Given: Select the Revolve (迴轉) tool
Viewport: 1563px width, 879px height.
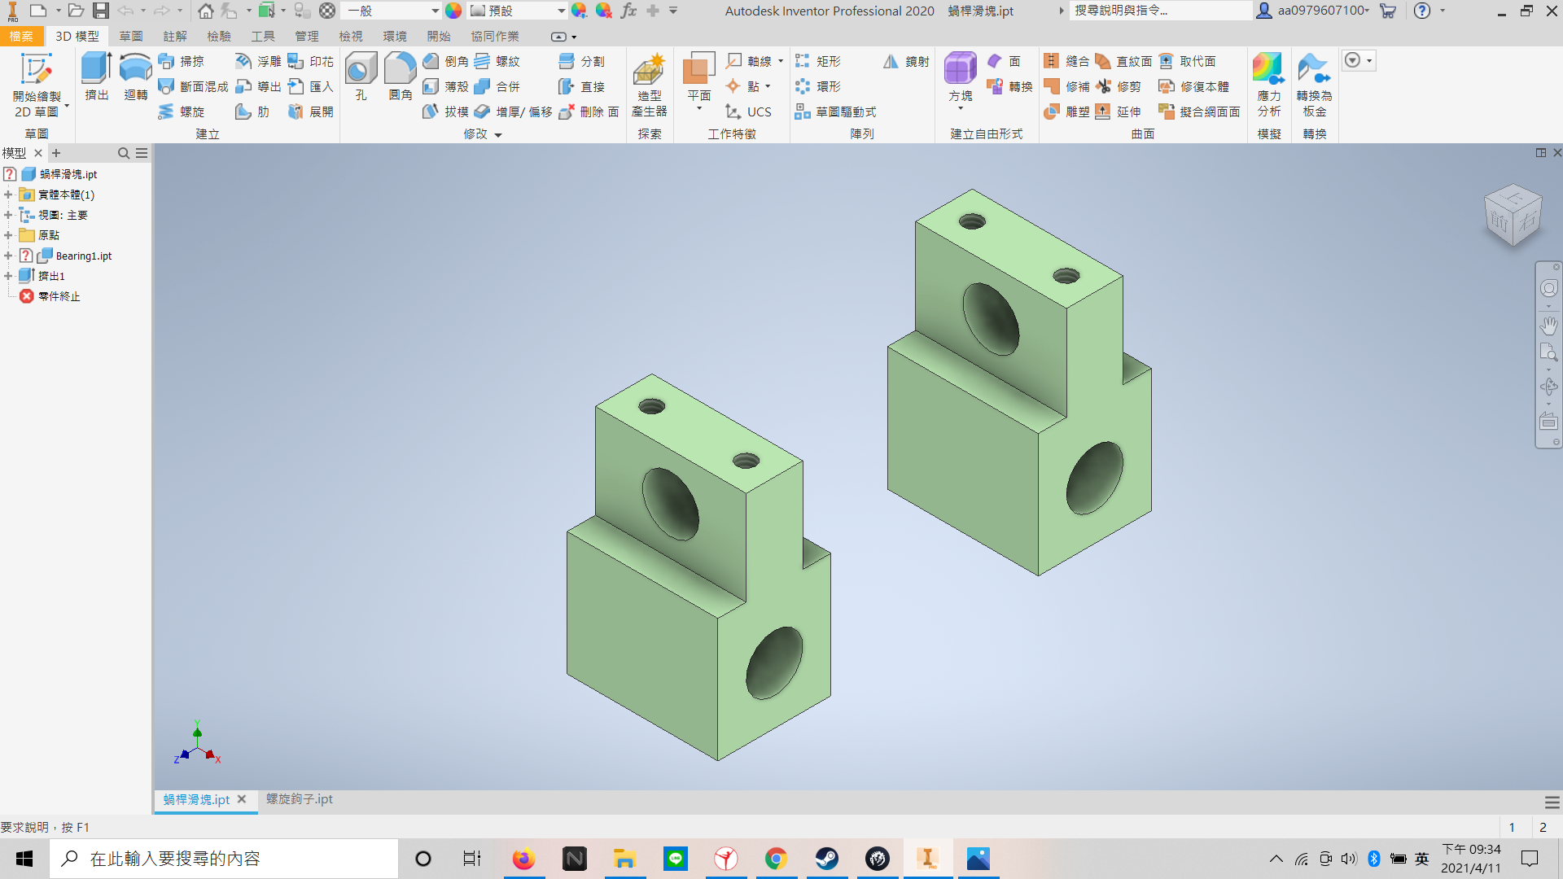Looking at the screenshot, I should tap(135, 77).
